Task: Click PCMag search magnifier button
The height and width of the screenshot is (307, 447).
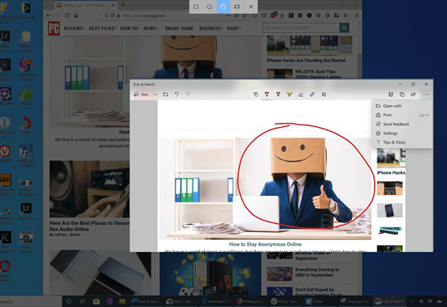Action: (x=344, y=28)
